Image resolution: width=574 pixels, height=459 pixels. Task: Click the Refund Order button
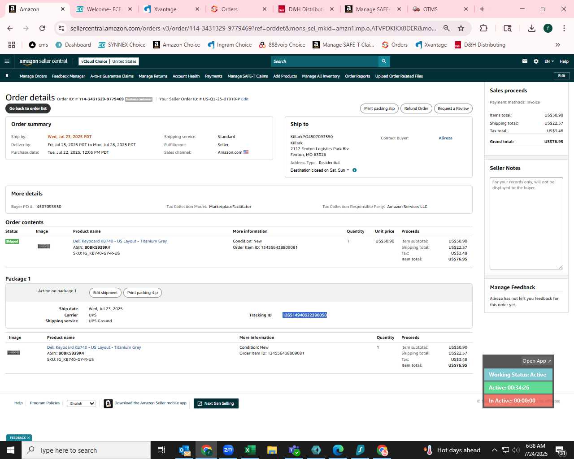click(x=416, y=108)
